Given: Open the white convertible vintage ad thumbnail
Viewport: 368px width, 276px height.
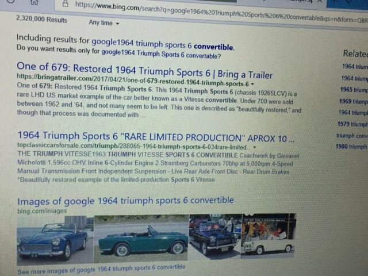Looking at the screenshot, I should (x=268, y=235).
